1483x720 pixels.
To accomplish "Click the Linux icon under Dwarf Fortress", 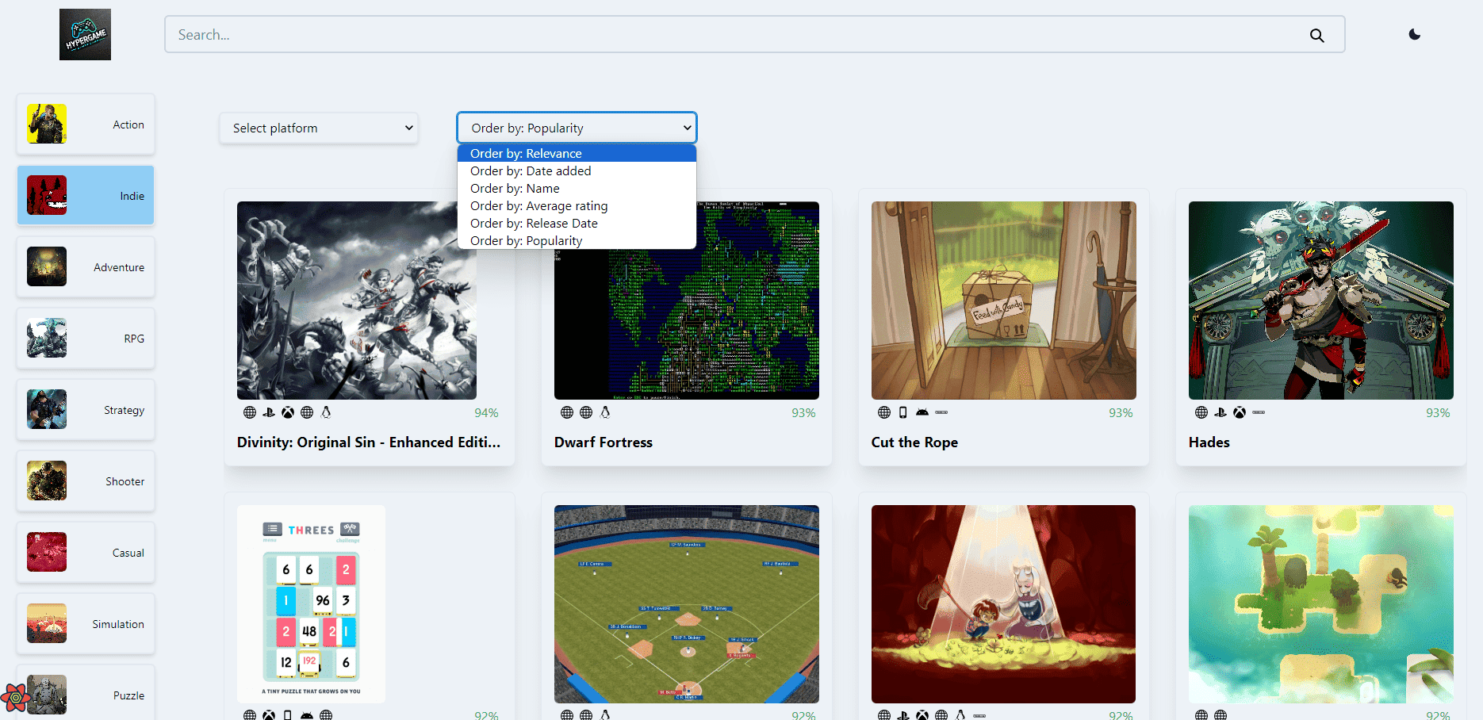I will [605, 412].
